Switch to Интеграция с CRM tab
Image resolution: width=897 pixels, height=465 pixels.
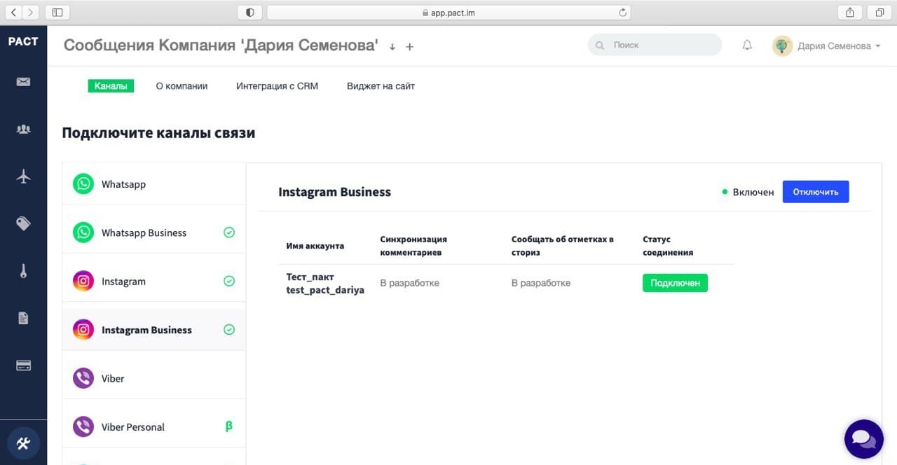coord(277,86)
